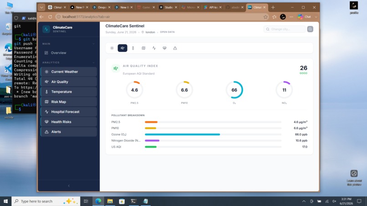Collapse the MAIN section chevron
This screenshot has height=206, width=367.
pos(94,44)
